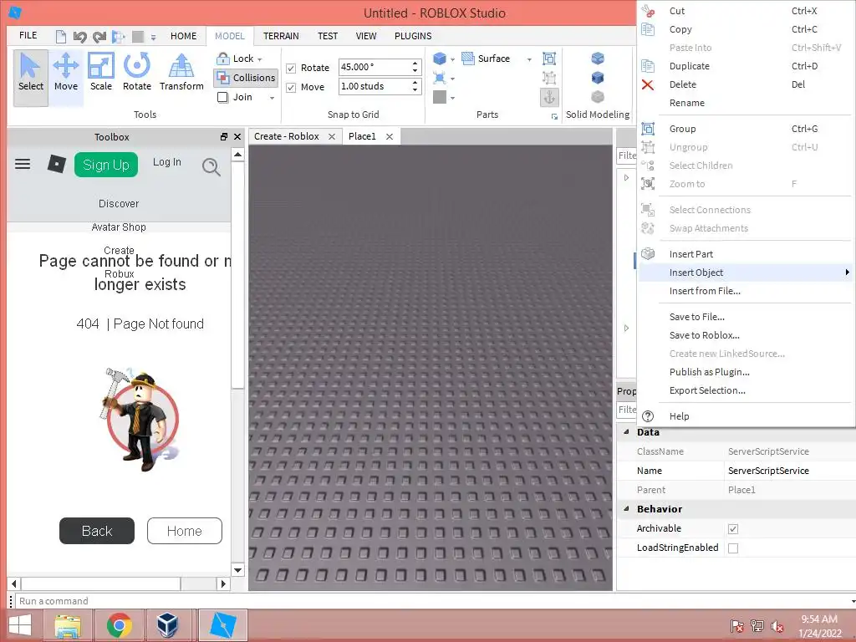Undo the last action
This screenshot has width=856, height=642.
(x=79, y=37)
